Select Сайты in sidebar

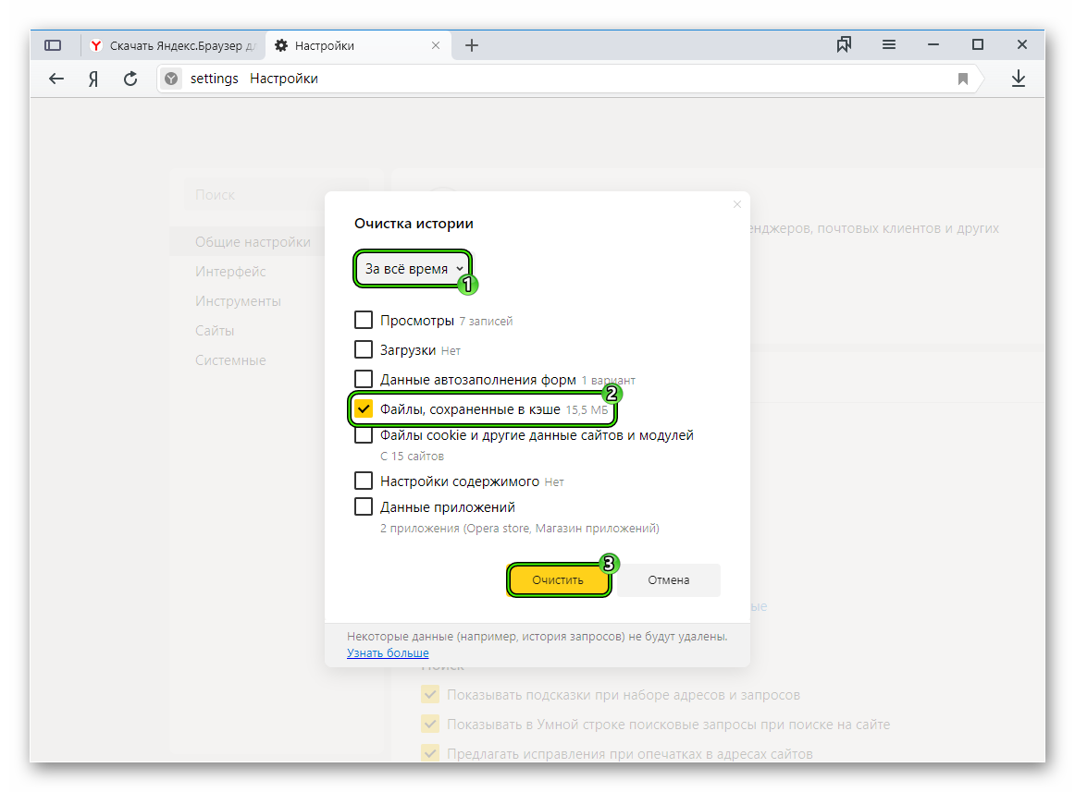(215, 330)
